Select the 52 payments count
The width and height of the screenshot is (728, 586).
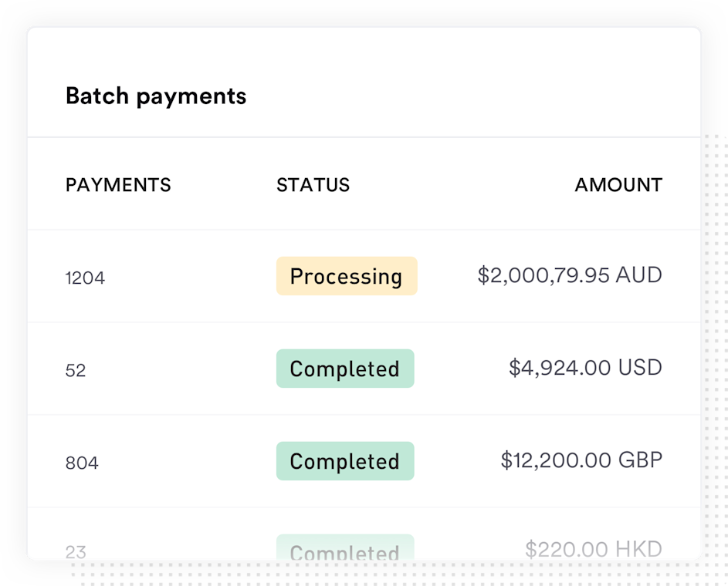pyautogui.click(x=76, y=370)
